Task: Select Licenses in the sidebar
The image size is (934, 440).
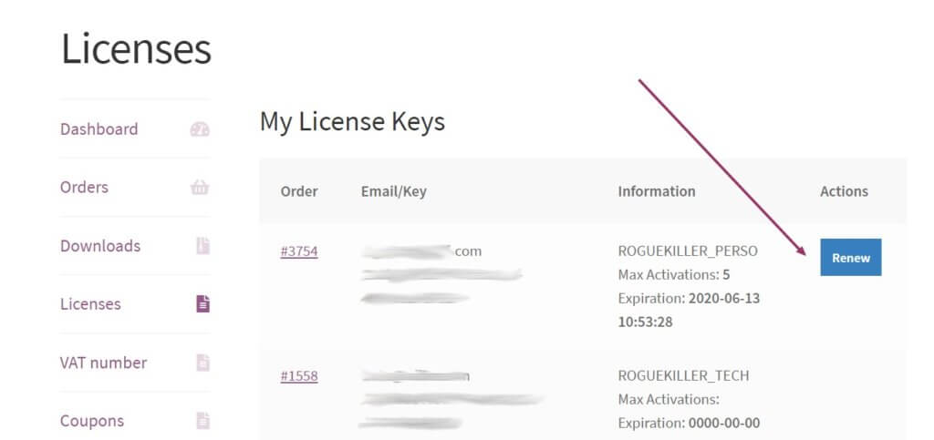Action: pyautogui.click(x=90, y=304)
